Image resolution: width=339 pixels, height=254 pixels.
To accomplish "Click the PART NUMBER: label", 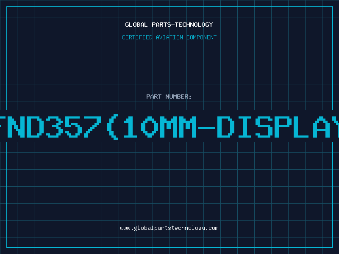I will pos(169,97).
